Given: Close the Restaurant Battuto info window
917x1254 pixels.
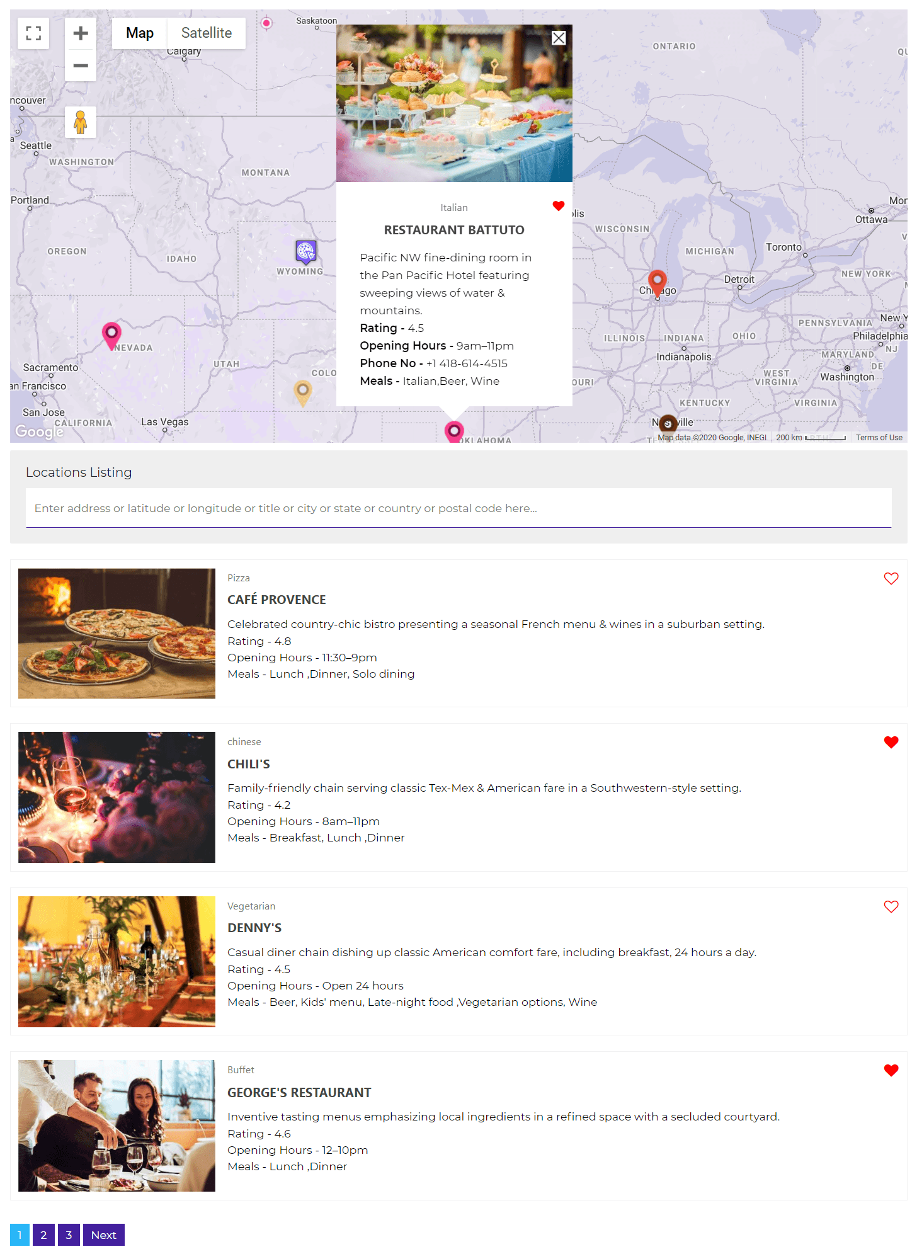Looking at the screenshot, I should (559, 38).
